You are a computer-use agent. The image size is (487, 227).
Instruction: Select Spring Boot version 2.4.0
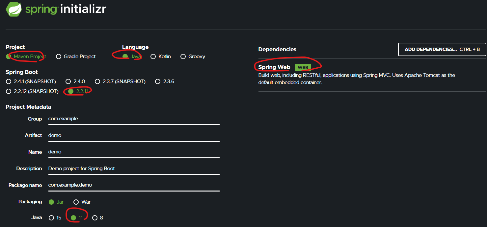(x=68, y=81)
